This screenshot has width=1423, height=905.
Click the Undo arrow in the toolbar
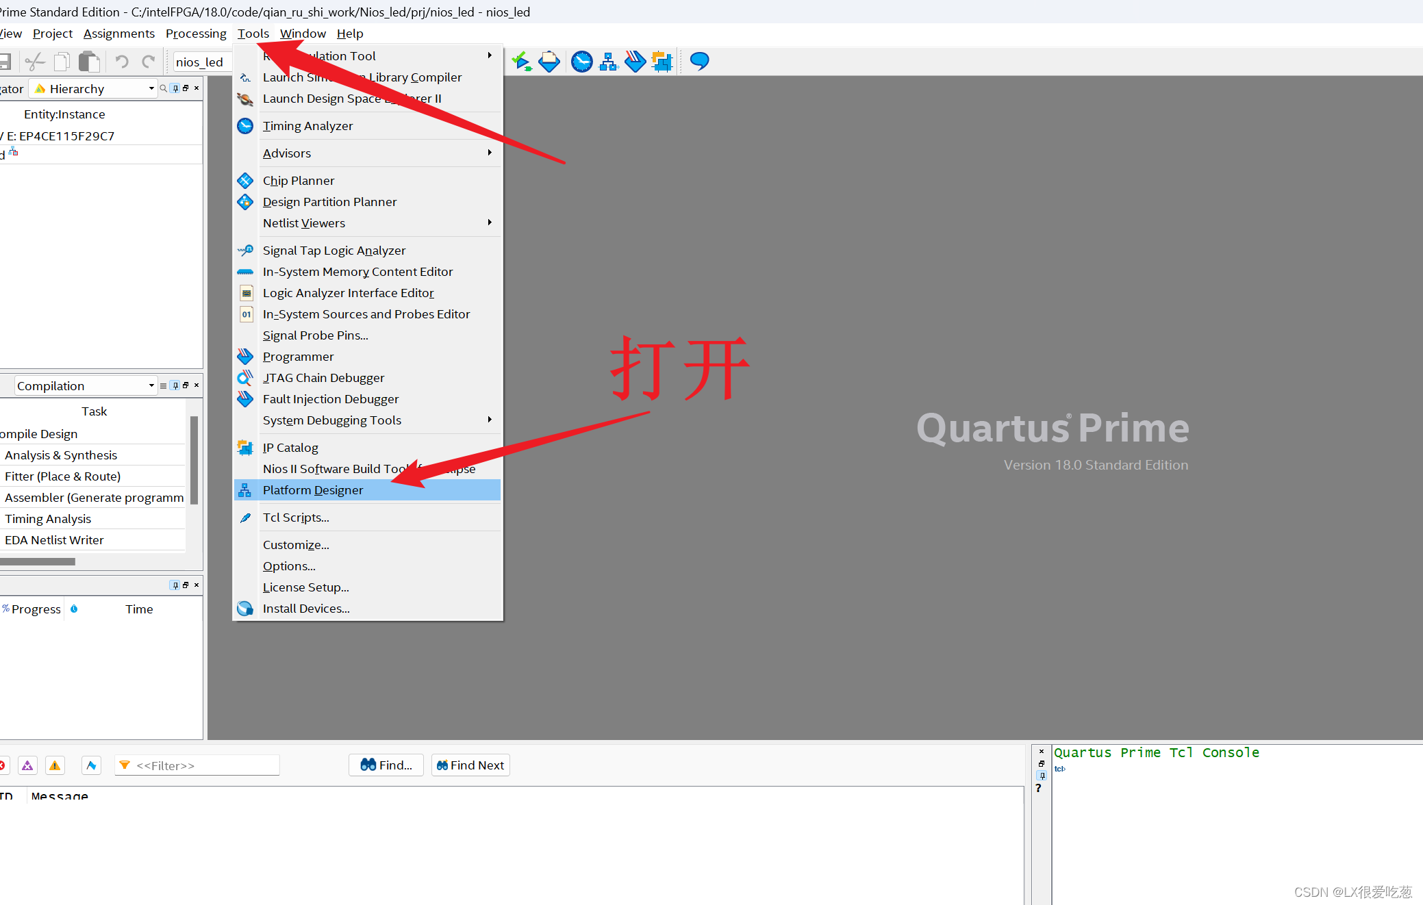122,62
